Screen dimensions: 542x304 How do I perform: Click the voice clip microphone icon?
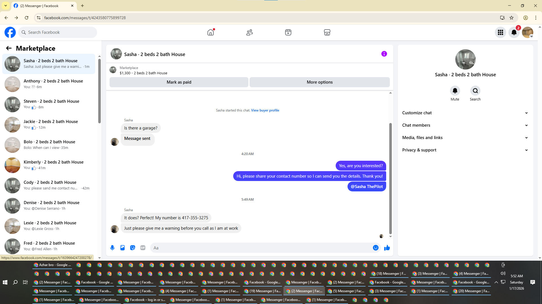[x=112, y=248]
